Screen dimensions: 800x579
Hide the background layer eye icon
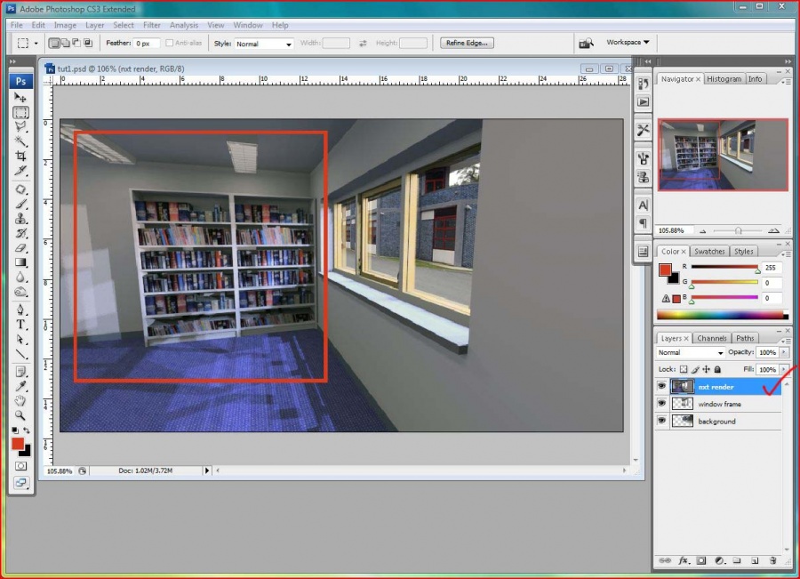click(661, 421)
